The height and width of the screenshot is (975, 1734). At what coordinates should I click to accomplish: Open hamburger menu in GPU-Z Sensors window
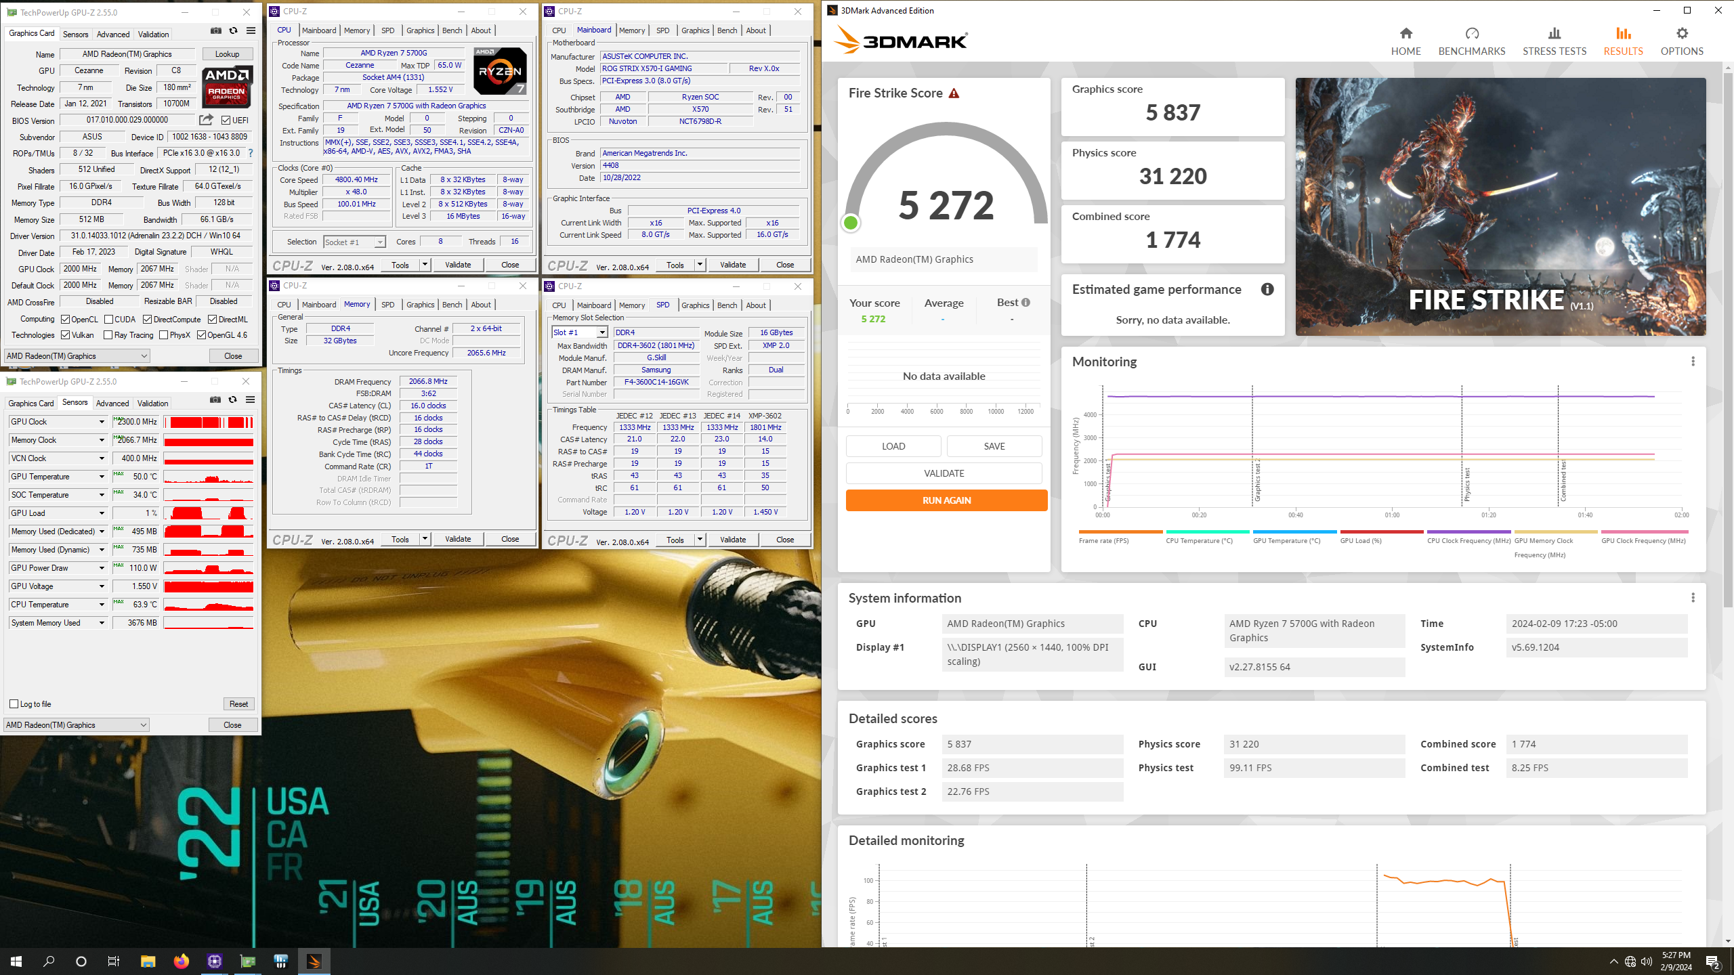250,400
